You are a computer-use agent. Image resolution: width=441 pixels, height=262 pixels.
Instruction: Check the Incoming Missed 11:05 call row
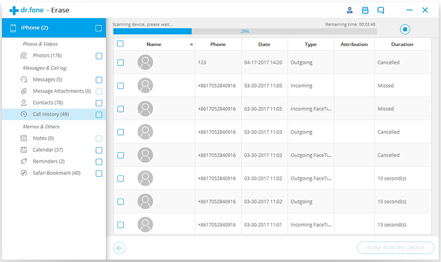(120, 85)
